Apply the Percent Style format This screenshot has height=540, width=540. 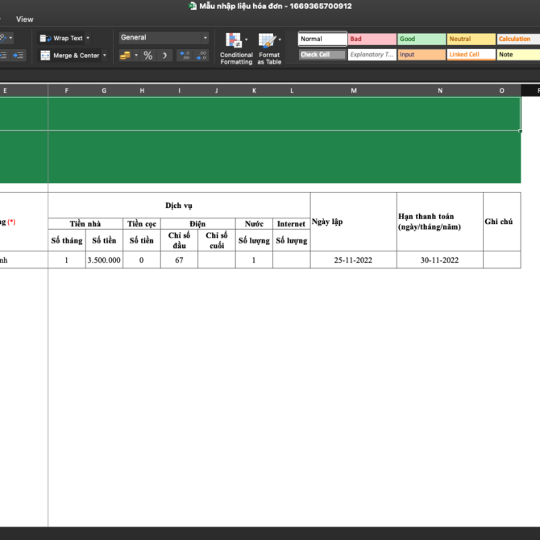click(148, 56)
